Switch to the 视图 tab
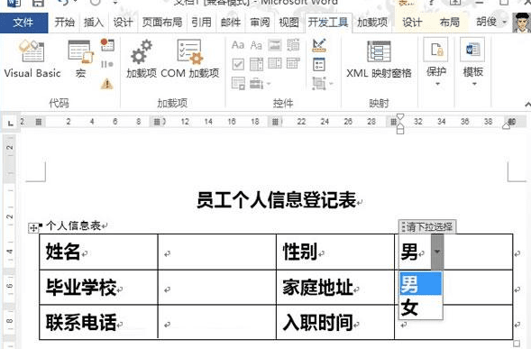Viewport: 531px width, 349px height. pyautogui.click(x=288, y=23)
